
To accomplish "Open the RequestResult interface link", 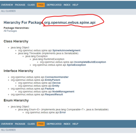I will click(54, 95).
